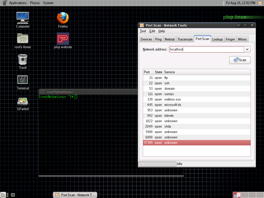The width and height of the screenshot is (264, 198).
Task: Click the Network Tools window title icon
Action: click(x=142, y=25)
